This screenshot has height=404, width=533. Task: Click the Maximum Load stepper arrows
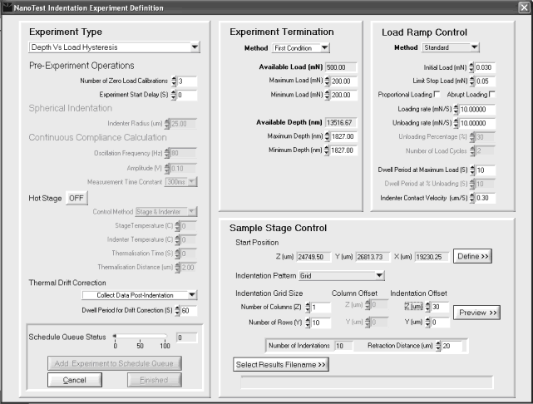click(x=327, y=81)
